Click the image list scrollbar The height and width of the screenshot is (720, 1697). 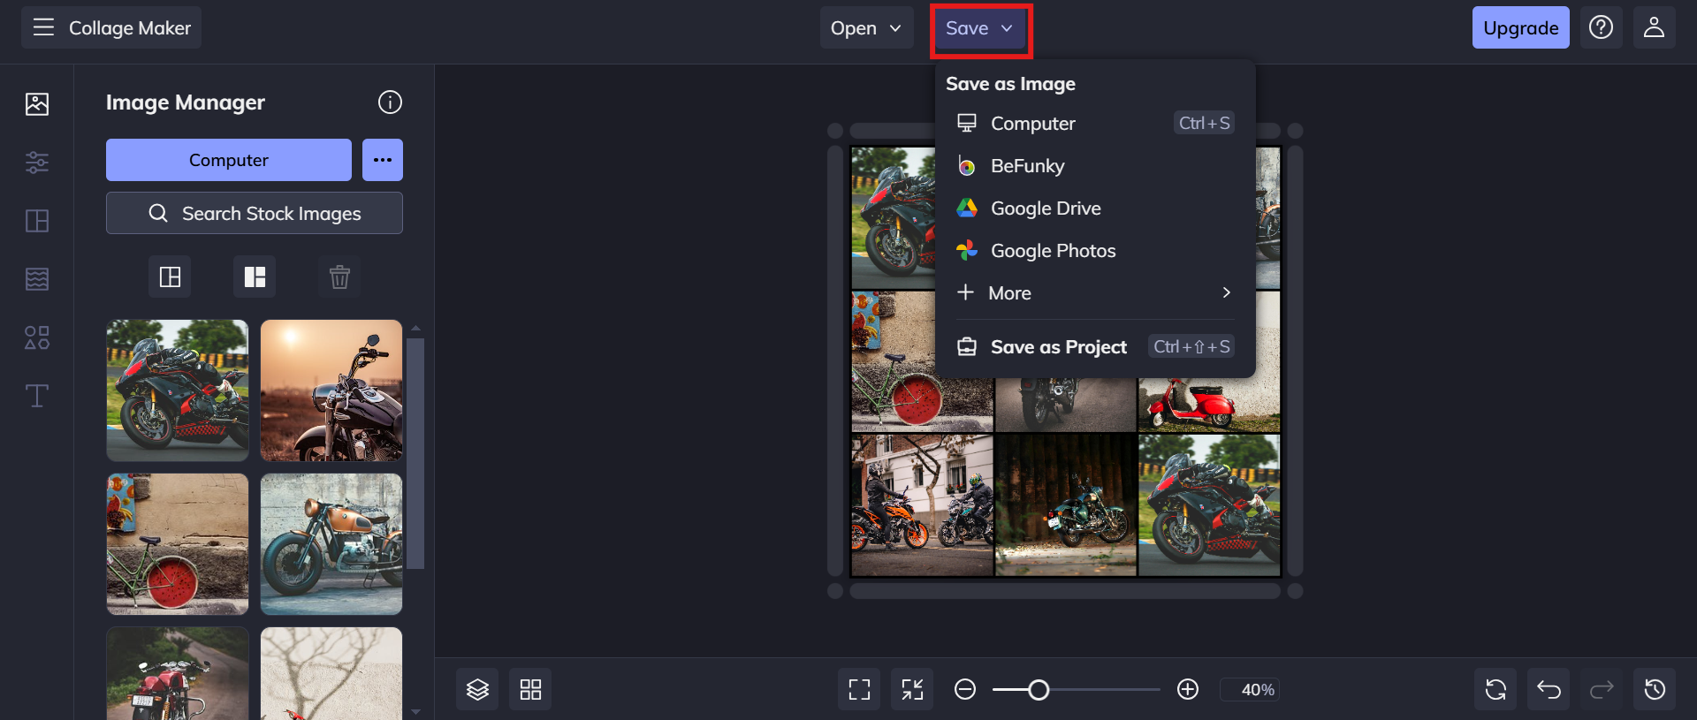click(415, 454)
